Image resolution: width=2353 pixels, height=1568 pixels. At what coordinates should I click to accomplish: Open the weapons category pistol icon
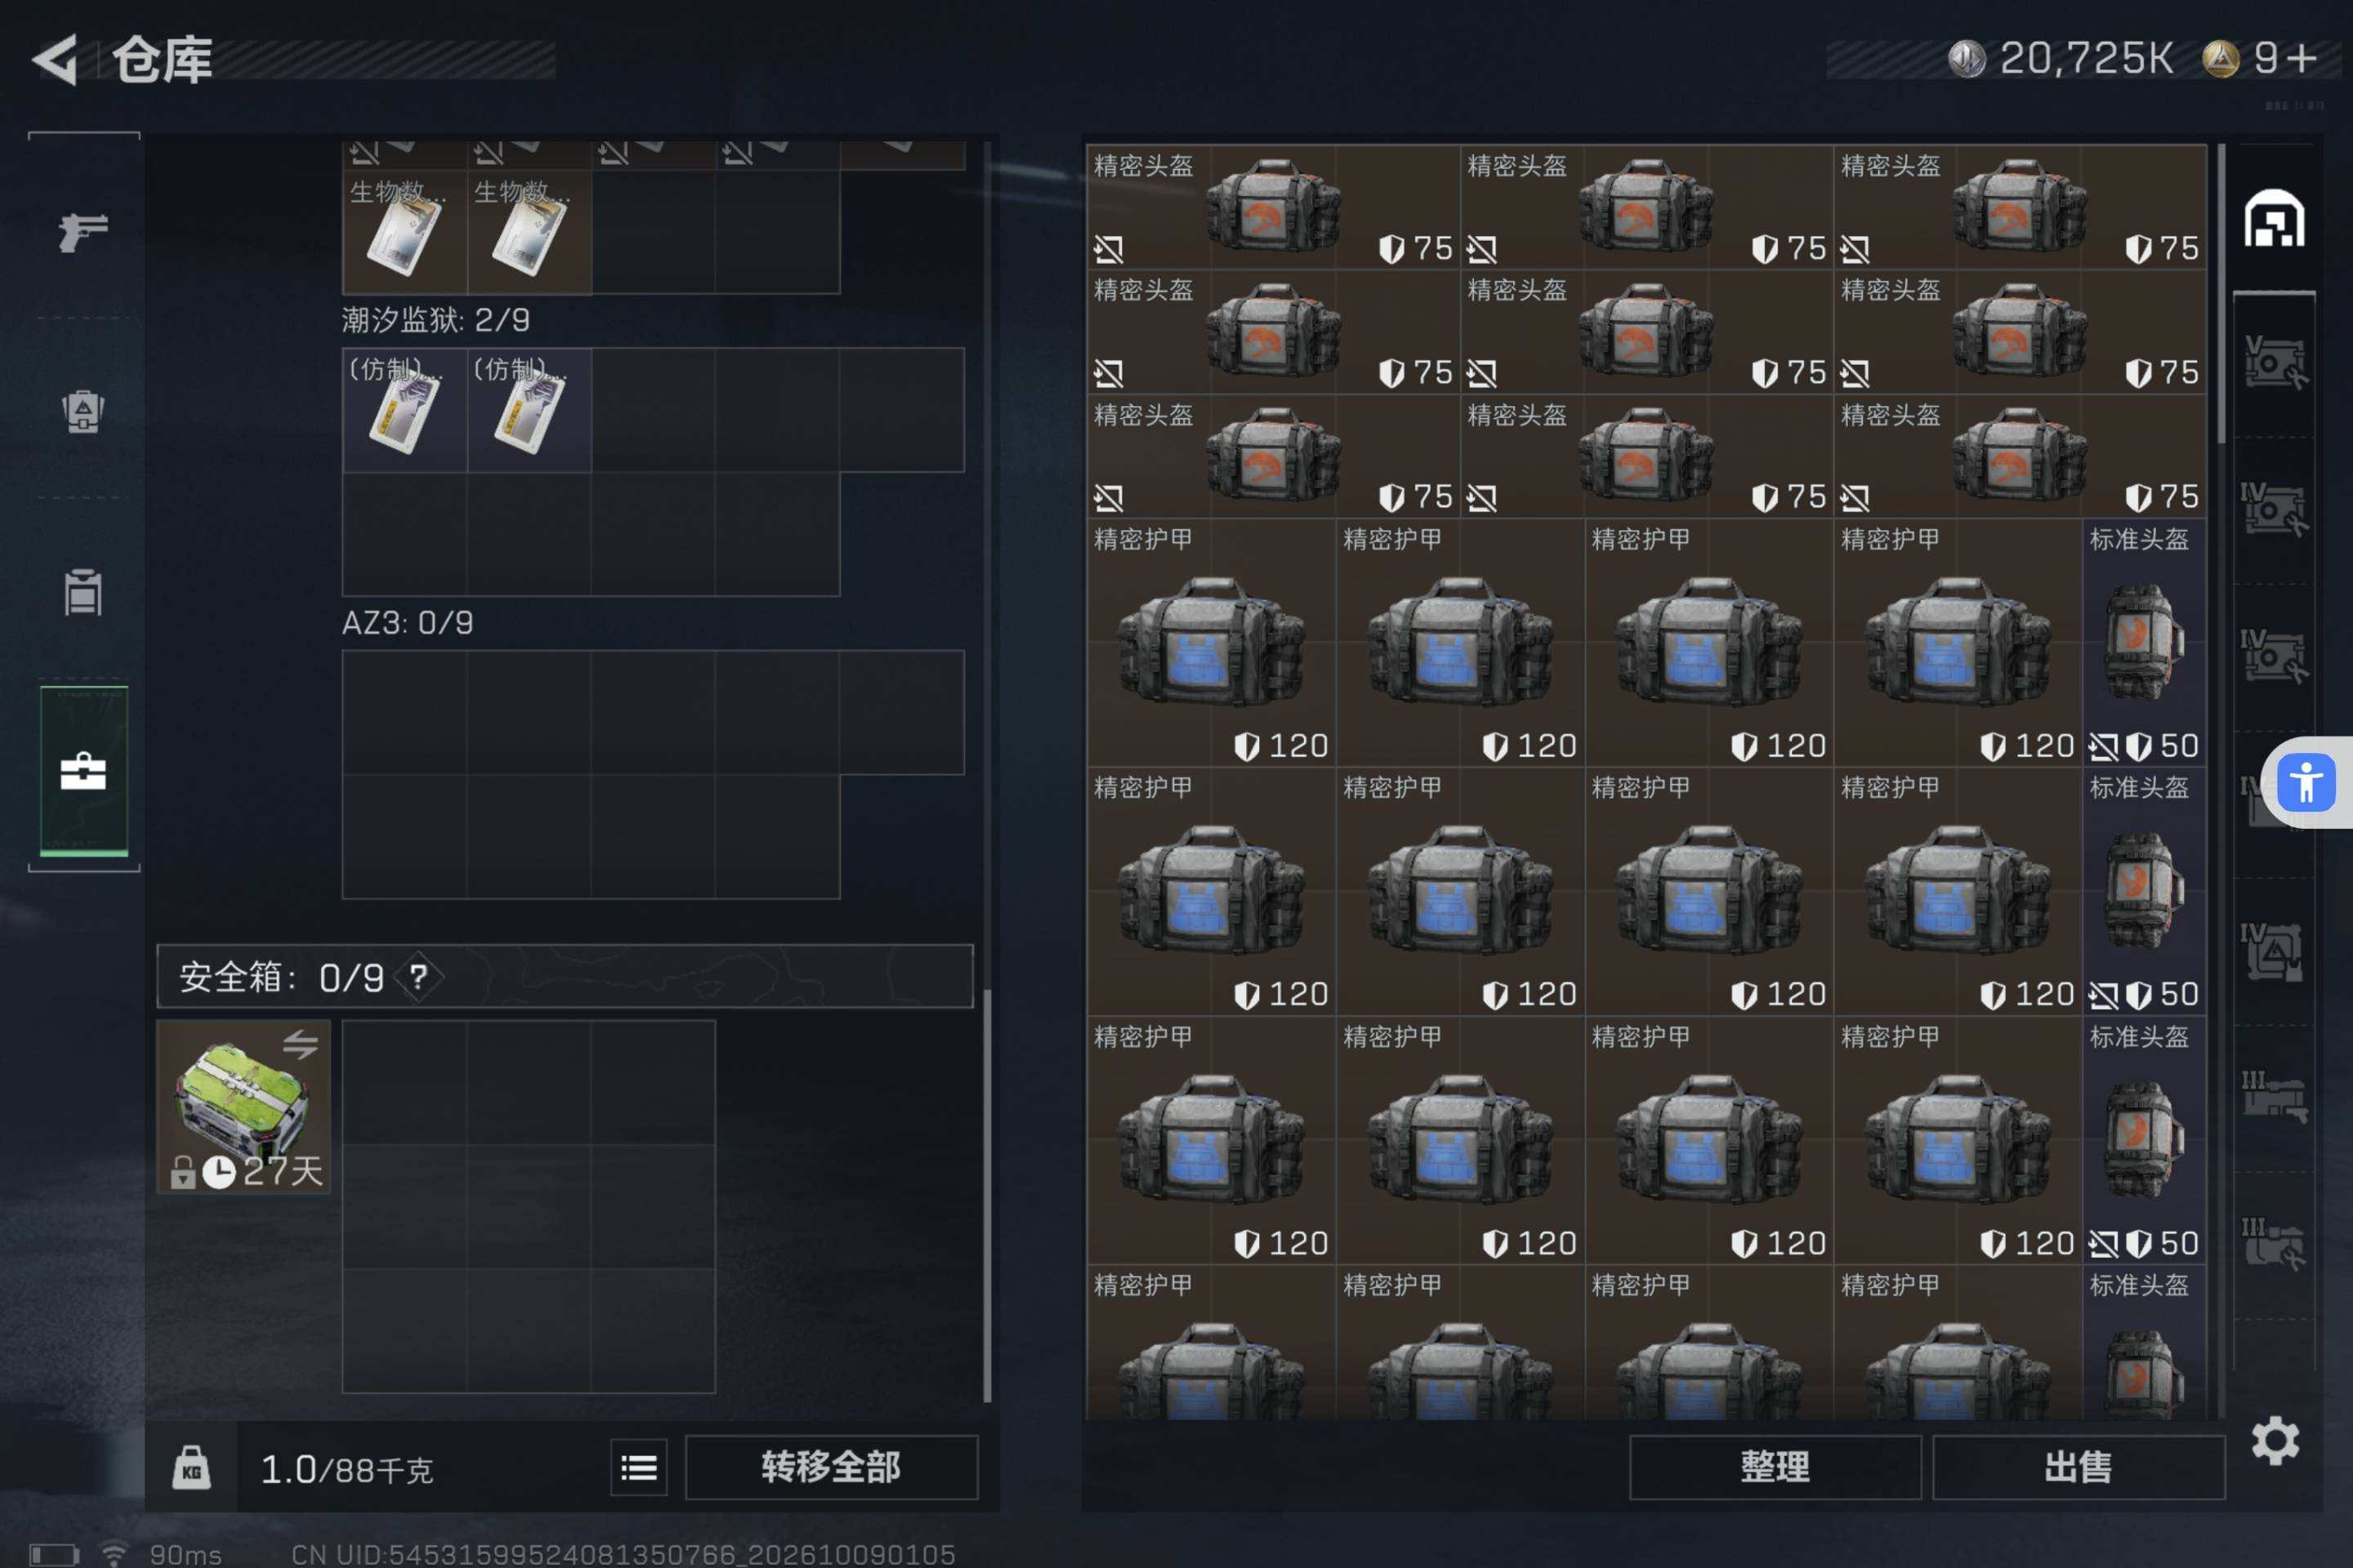(83, 232)
